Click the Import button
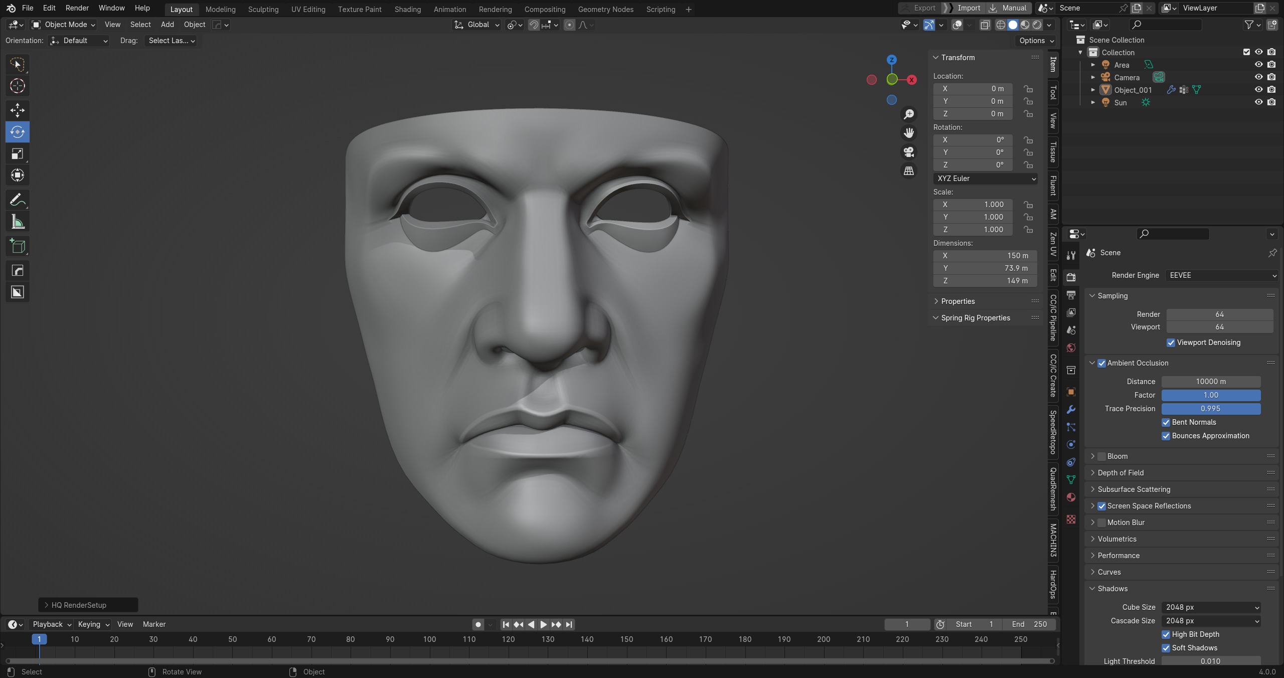Image resolution: width=1284 pixels, height=678 pixels. tap(963, 8)
